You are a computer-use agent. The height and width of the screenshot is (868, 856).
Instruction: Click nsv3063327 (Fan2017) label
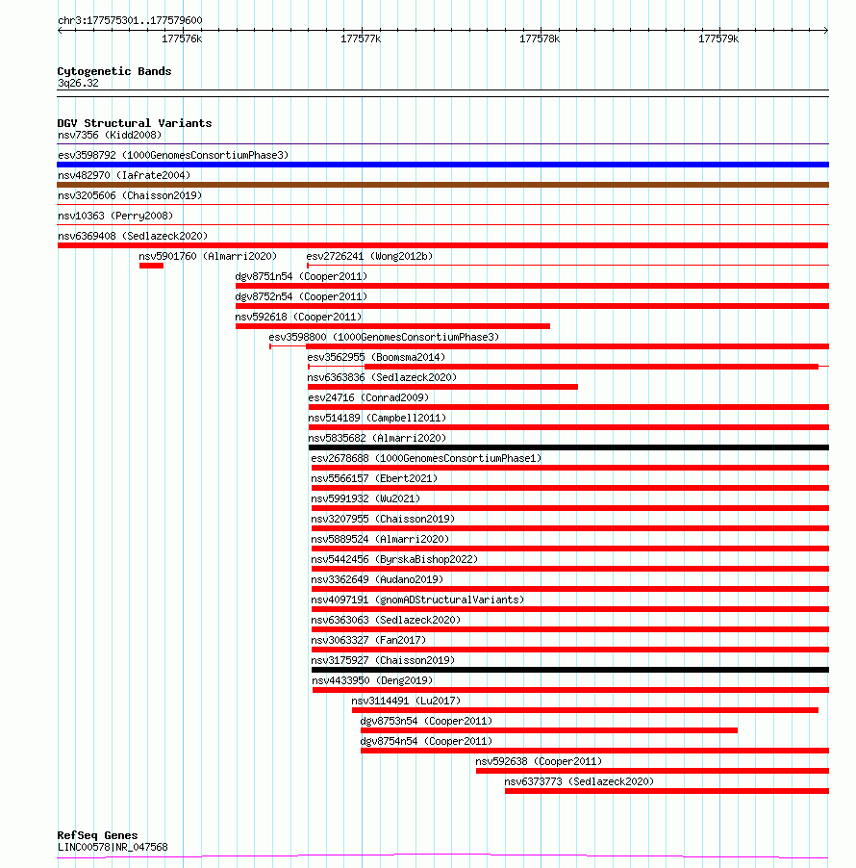pyautogui.click(x=368, y=640)
